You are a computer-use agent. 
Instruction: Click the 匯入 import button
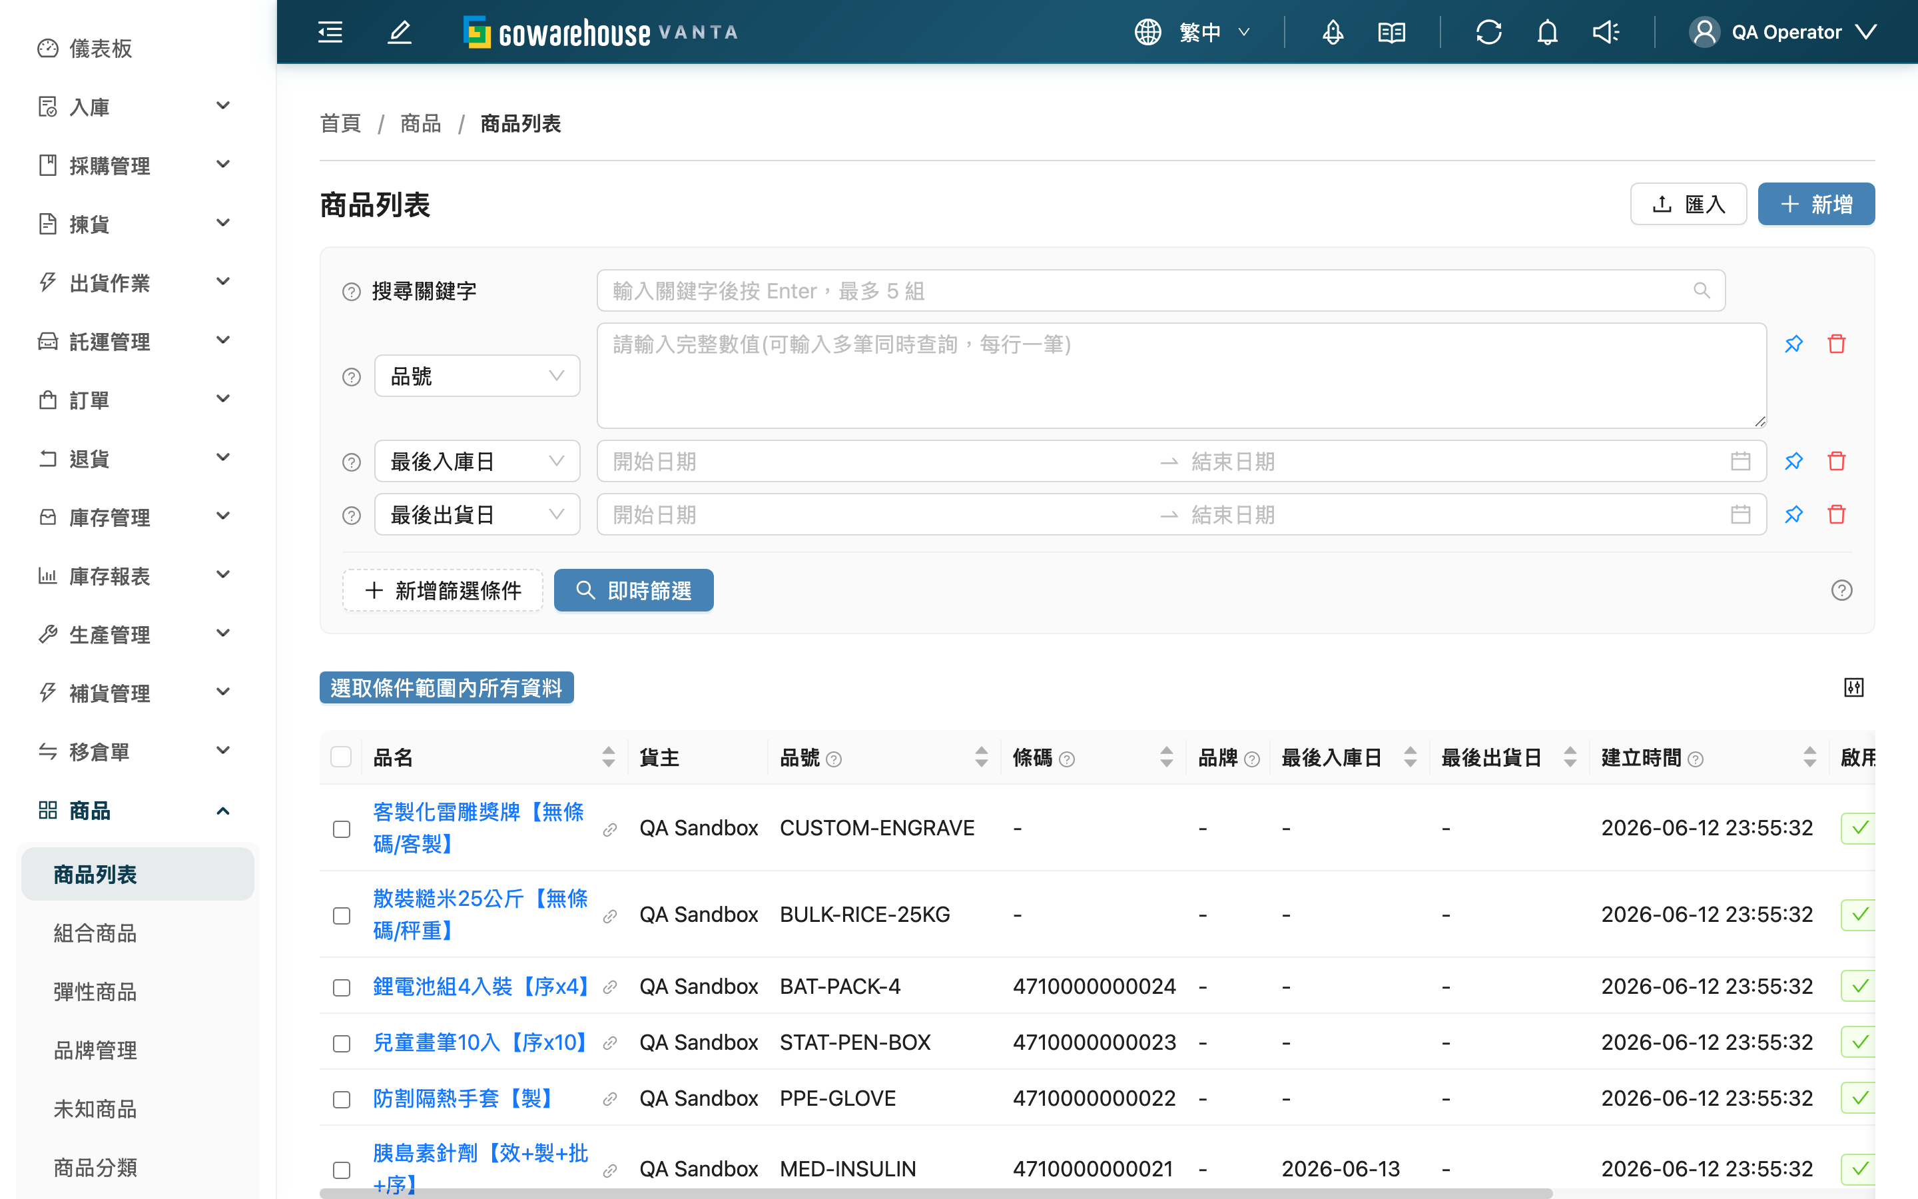pos(1688,204)
